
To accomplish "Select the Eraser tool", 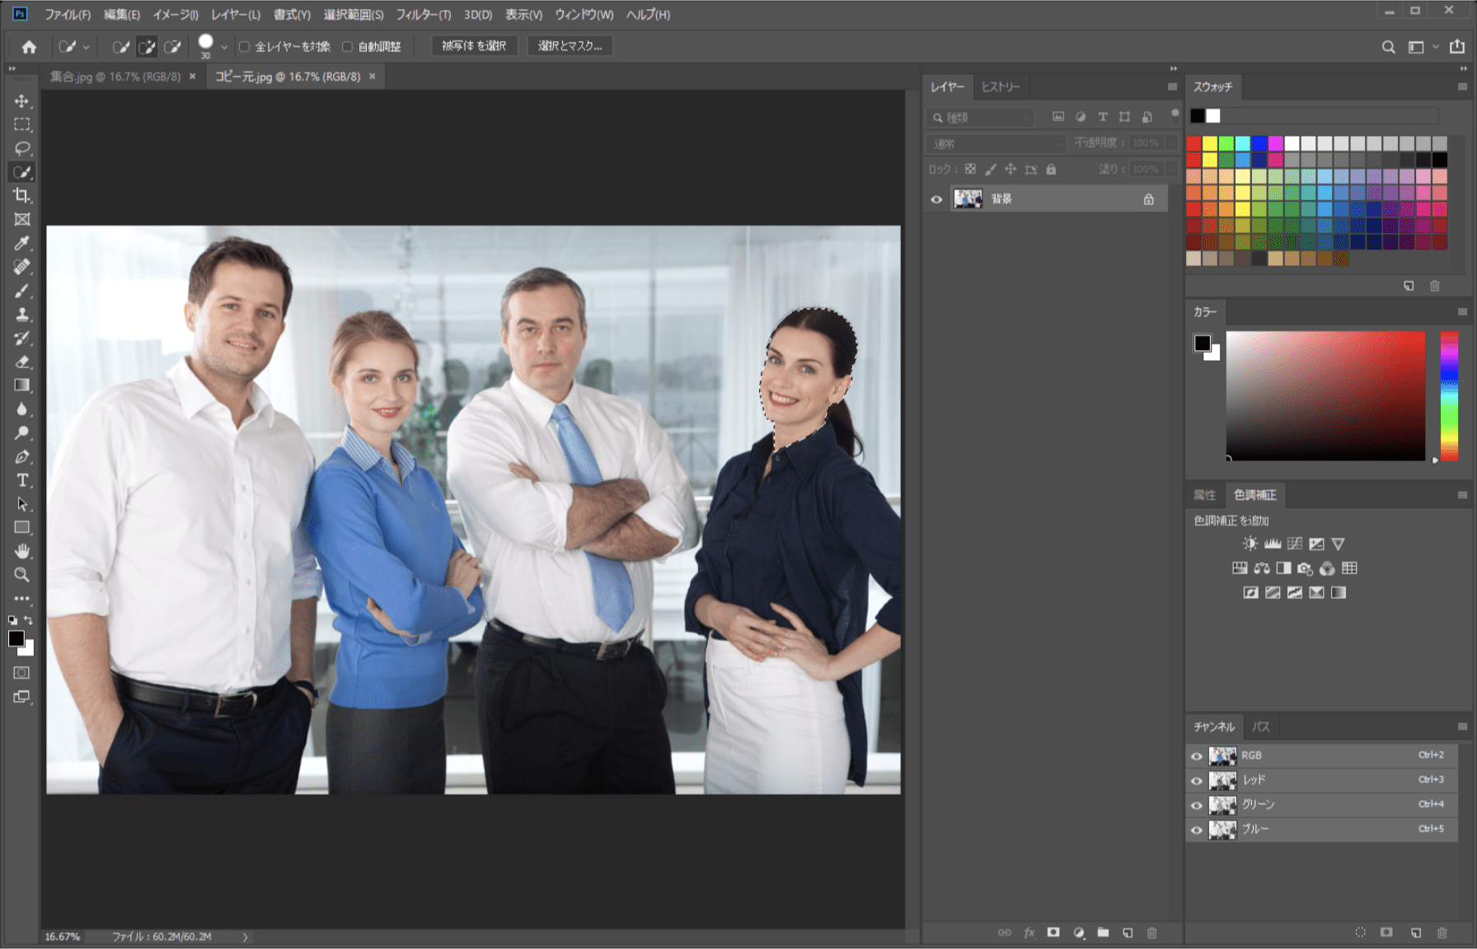I will [22, 362].
